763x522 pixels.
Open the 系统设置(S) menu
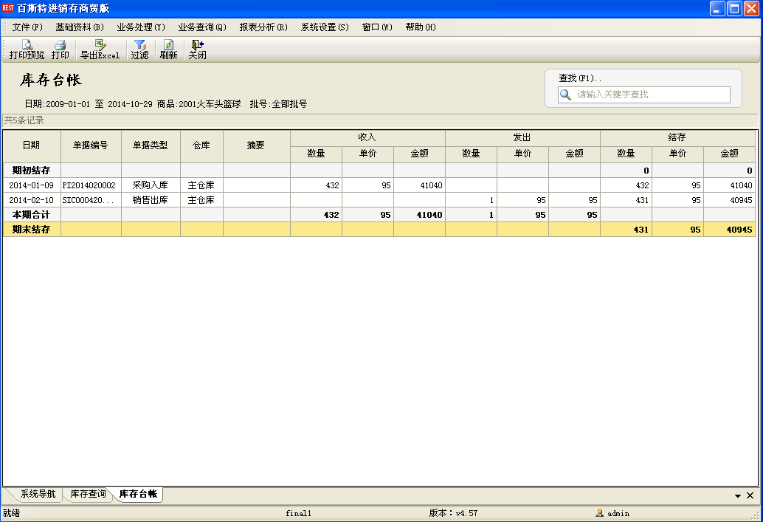click(x=325, y=27)
